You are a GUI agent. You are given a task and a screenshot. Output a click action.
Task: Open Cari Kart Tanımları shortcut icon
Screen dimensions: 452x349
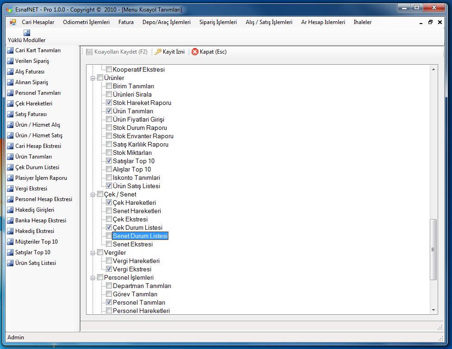[x=10, y=50]
